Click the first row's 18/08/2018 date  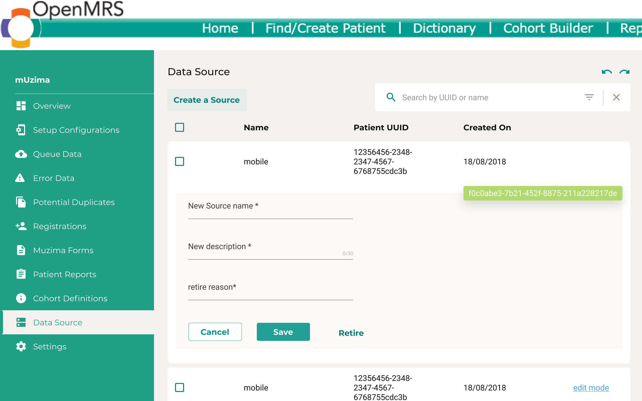point(485,161)
